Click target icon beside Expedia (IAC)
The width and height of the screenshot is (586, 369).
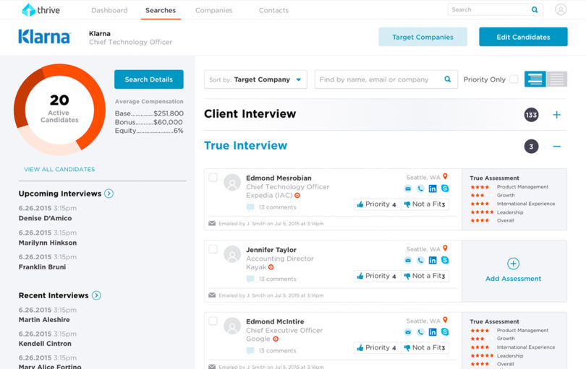297,196
